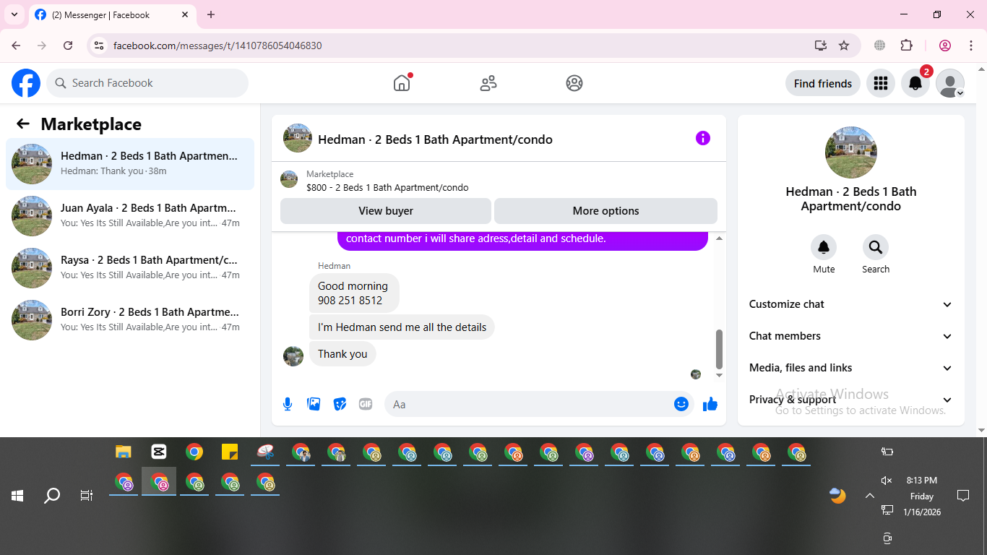Viewport: 987px width, 555px height.
Task: Open the emoji picker
Action: point(681,404)
